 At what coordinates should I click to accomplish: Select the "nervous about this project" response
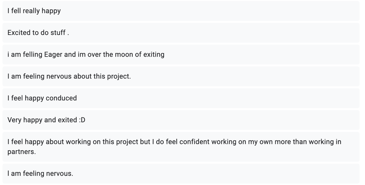click(181, 76)
